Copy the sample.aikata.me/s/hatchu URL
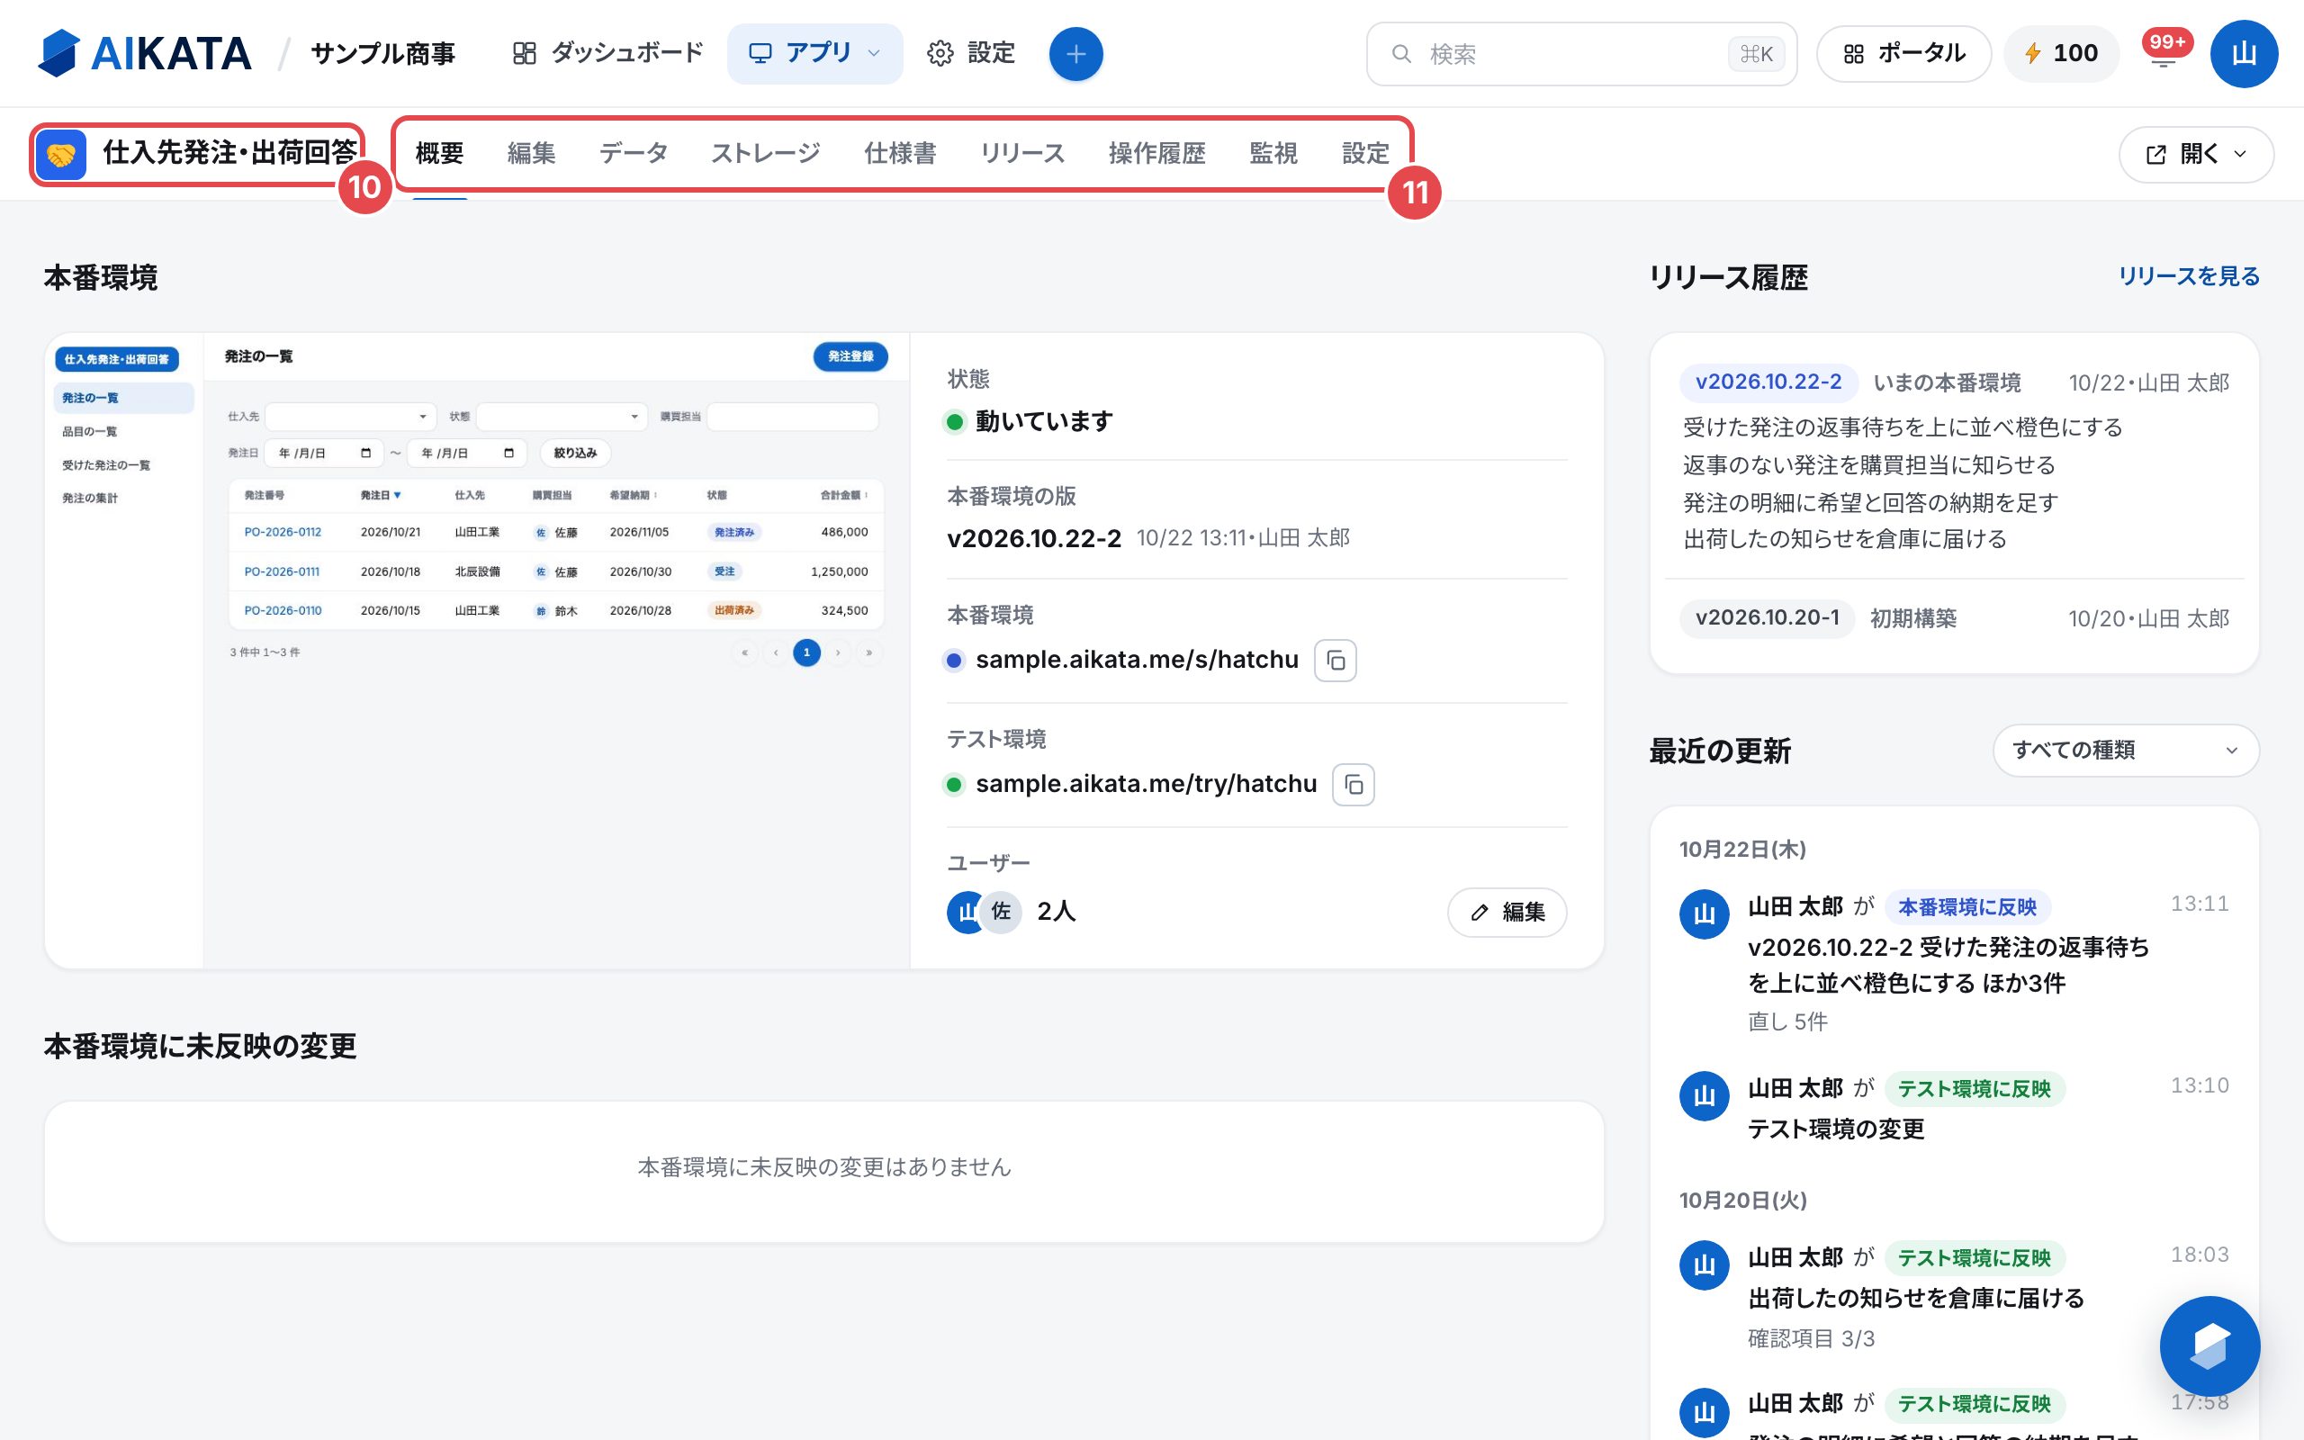Image resolution: width=2304 pixels, height=1440 pixels. [x=1335, y=660]
